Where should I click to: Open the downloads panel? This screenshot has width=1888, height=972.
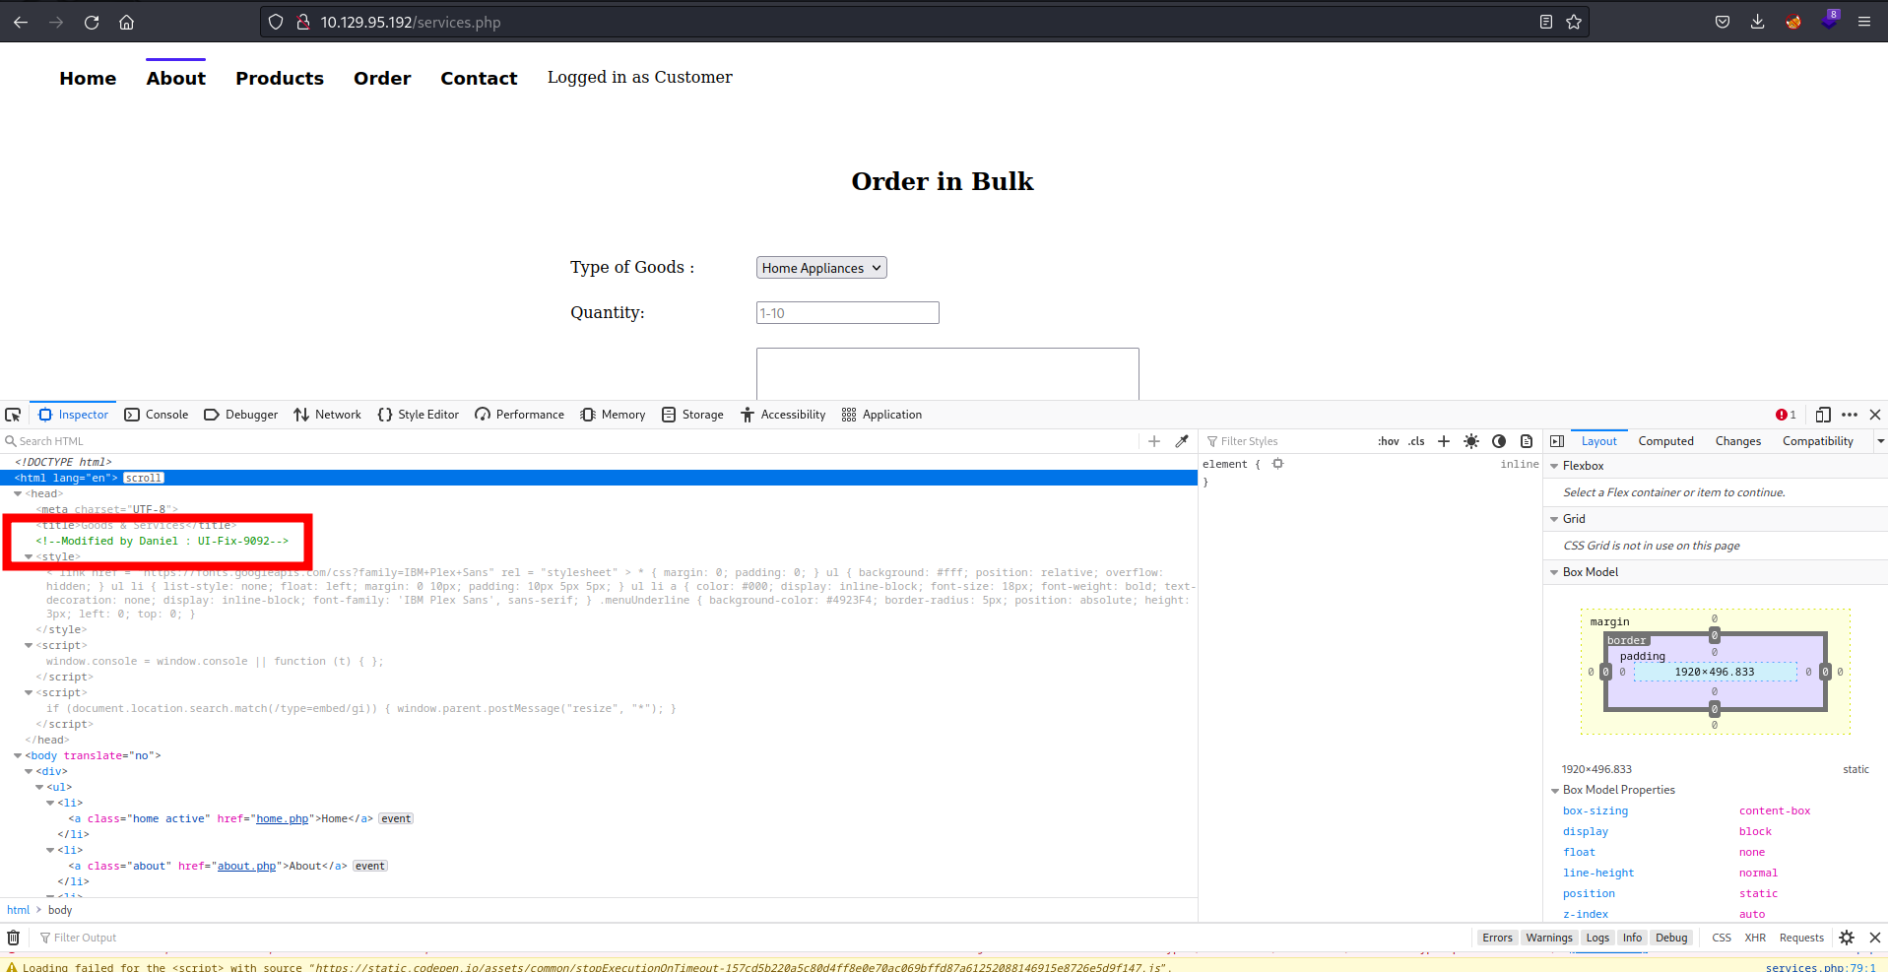point(1758,22)
